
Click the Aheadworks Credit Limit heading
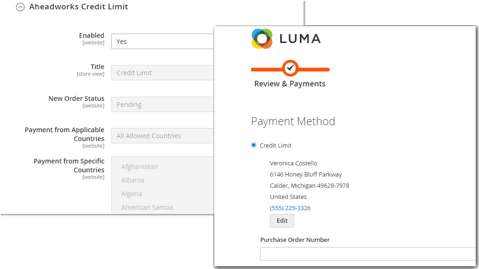click(79, 7)
